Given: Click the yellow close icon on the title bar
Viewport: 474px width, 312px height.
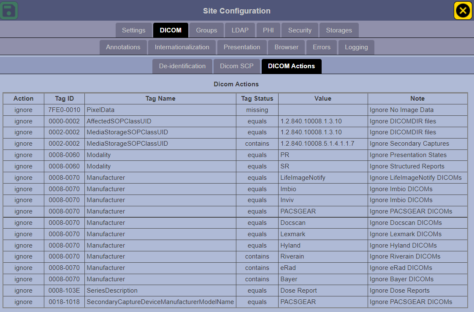Looking at the screenshot, I should (x=463, y=11).
